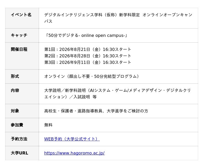Open the https://www.hagoromo.ac.jp/ link
Screen dimensions: 208x168
tap(74, 153)
